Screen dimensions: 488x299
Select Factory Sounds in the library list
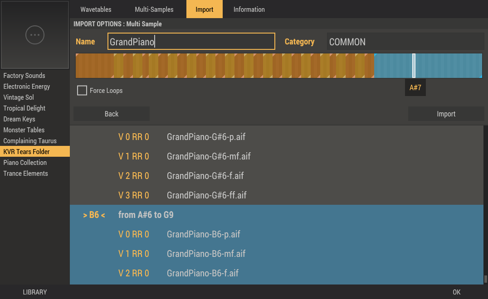tap(24, 76)
